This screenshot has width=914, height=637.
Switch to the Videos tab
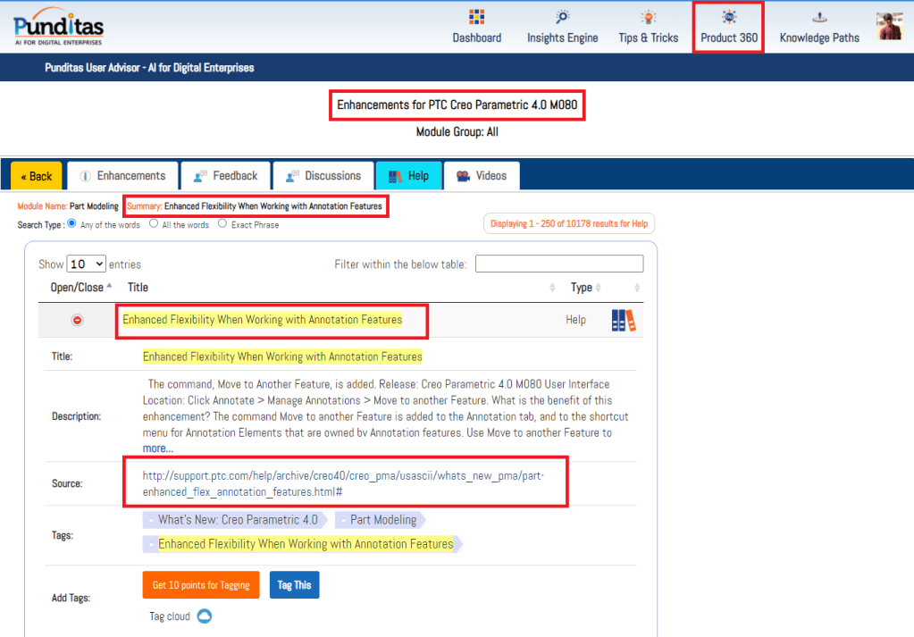pos(481,176)
